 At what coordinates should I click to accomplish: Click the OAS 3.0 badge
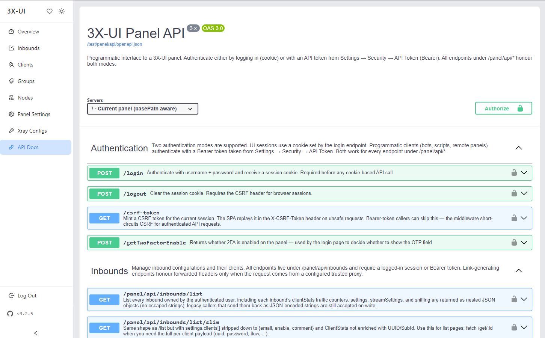pyautogui.click(x=213, y=28)
